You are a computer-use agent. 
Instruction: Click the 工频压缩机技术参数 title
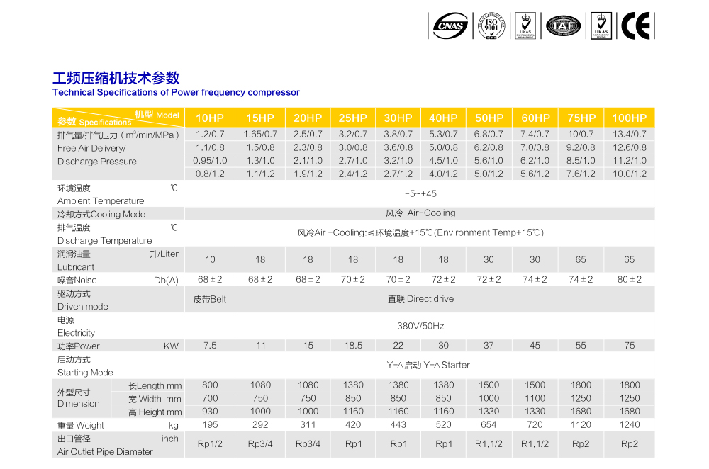[116, 78]
